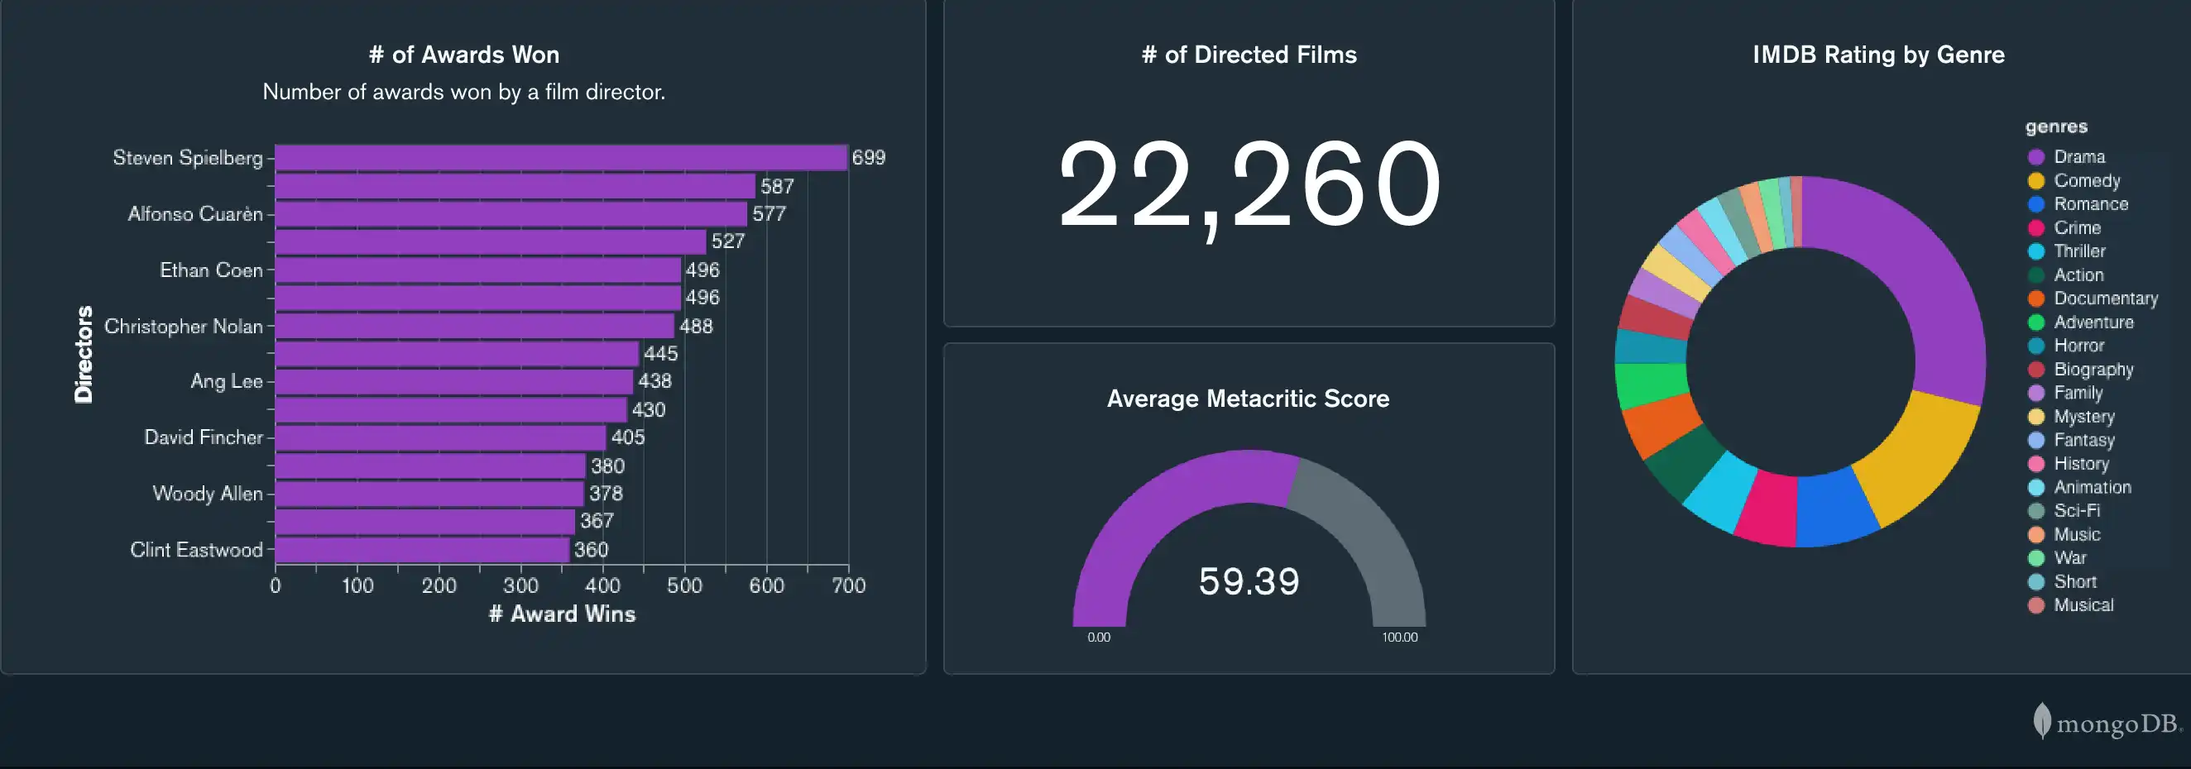
Task: Click the blue Romance legend dot
Action: [x=2036, y=205]
